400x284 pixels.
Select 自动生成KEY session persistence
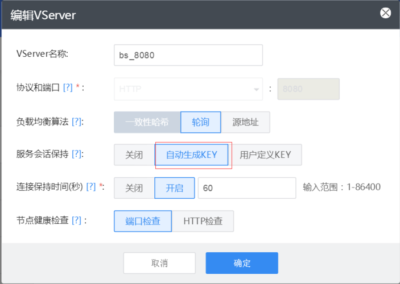[192, 155]
